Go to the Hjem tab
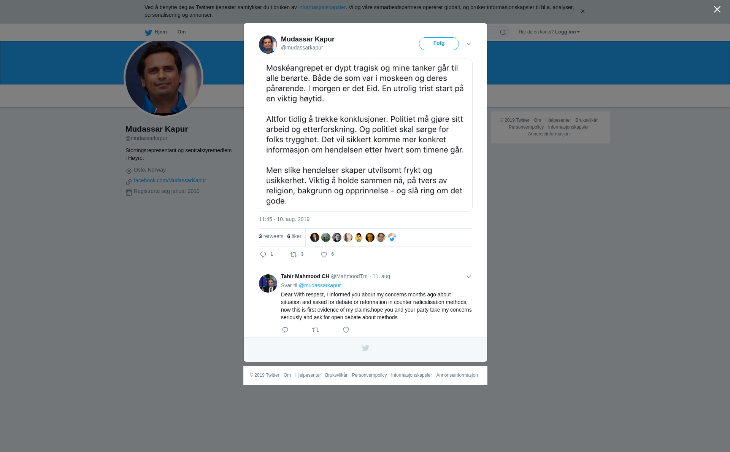This screenshot has width=730, height=452. (156, 32)
